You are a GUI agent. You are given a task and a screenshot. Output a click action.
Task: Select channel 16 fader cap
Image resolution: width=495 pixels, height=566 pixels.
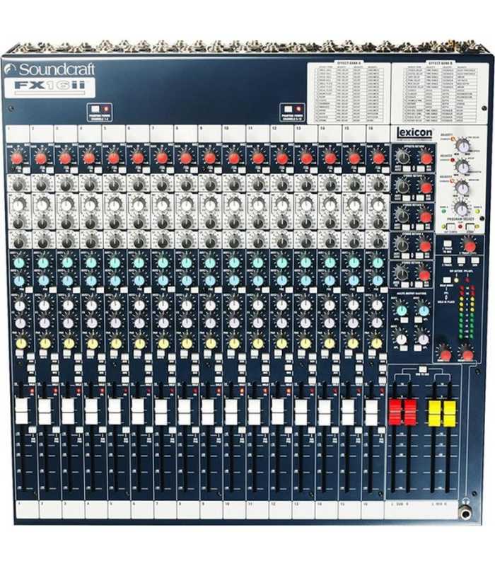pos(371,411)
